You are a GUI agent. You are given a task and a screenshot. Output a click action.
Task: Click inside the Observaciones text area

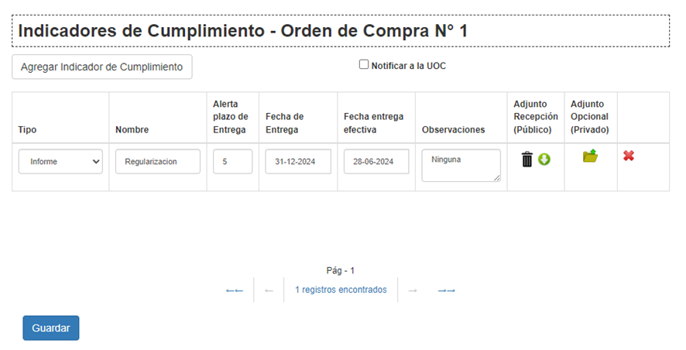[461, 165]
